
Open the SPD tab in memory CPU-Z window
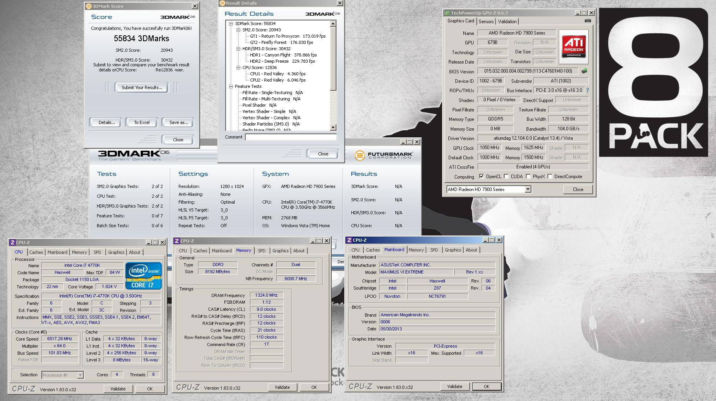click(x=261, y=251)
